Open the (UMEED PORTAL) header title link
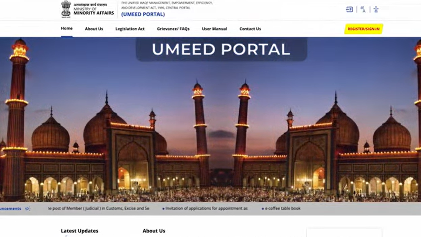 [x=143, y=14]
